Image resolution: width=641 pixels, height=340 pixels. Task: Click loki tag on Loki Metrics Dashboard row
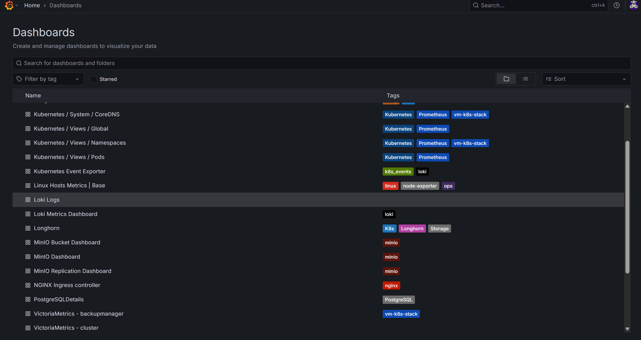389,214
